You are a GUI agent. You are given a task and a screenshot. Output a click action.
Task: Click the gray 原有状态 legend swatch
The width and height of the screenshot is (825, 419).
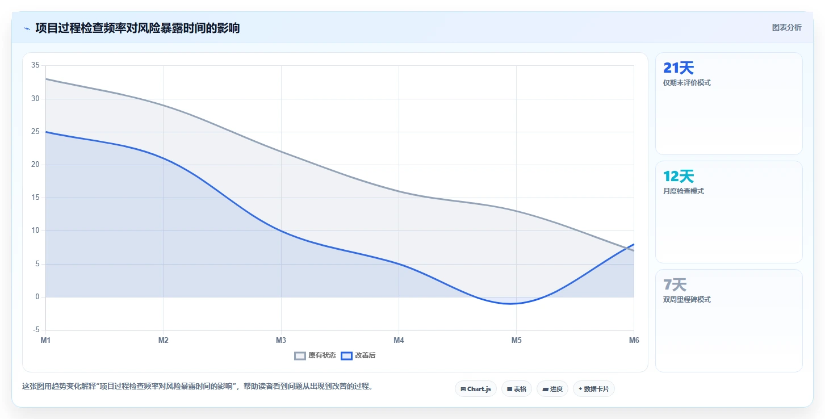coord(300,356)
